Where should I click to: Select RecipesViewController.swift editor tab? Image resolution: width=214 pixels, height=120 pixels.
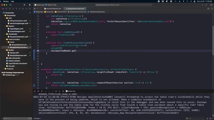pos(75,9)
